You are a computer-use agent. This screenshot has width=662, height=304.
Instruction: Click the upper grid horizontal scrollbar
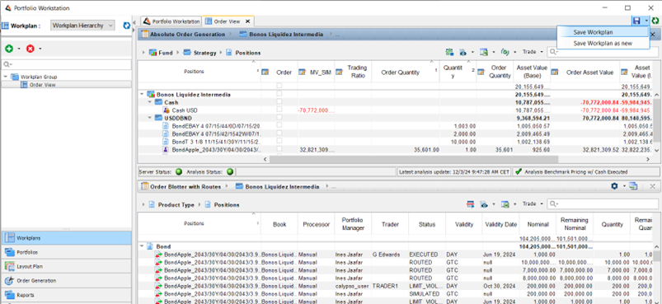[x=414, y=159]
